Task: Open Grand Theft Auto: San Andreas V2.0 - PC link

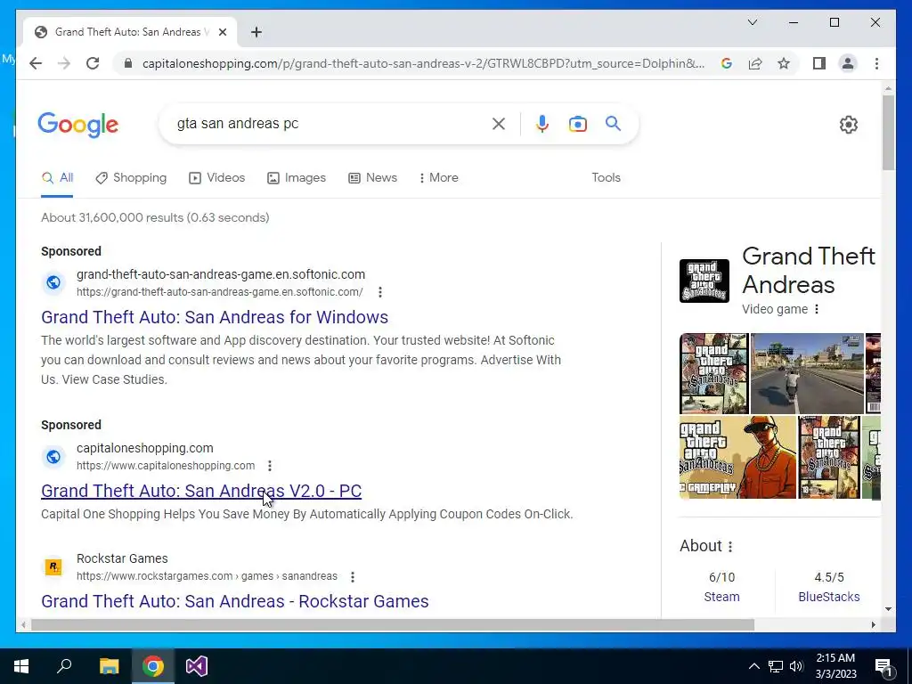Action: point(201,491)
